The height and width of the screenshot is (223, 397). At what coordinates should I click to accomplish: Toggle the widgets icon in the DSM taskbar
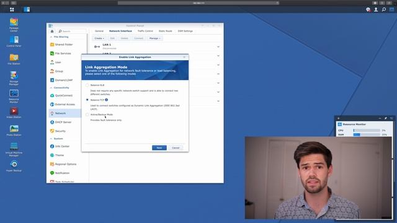coord(391,10)
